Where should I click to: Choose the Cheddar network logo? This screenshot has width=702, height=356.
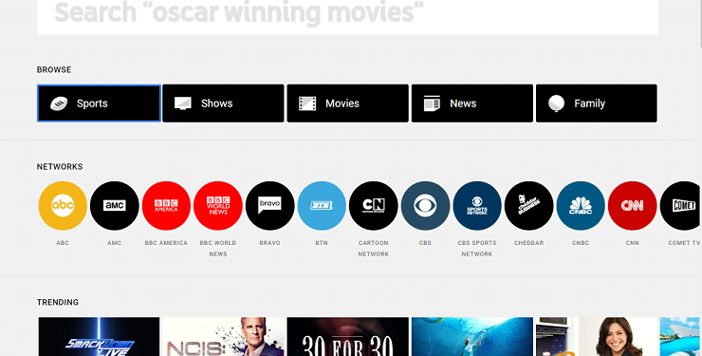click(528, 206)
